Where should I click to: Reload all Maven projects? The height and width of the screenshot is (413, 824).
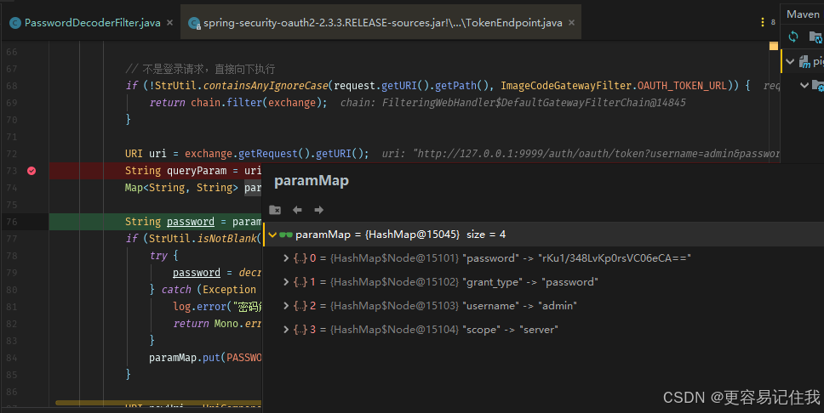click(793, 37)
